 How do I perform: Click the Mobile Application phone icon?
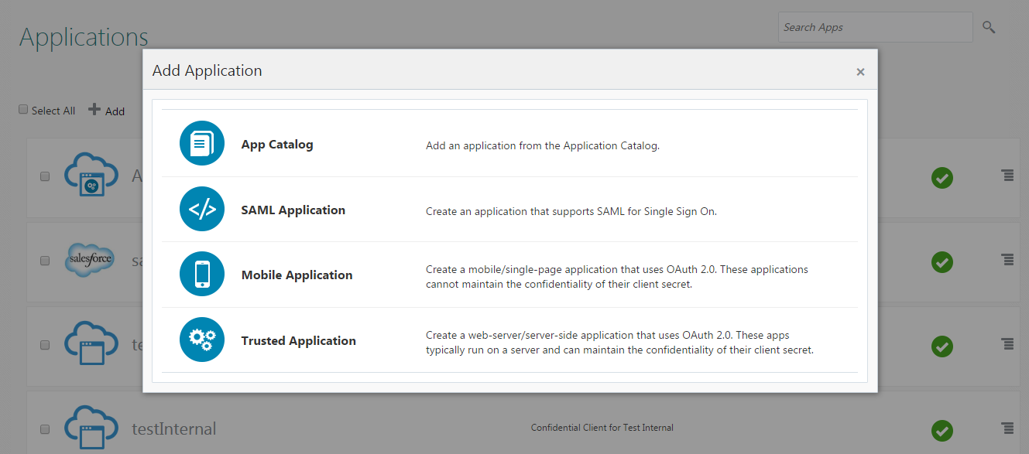[201, 274]
